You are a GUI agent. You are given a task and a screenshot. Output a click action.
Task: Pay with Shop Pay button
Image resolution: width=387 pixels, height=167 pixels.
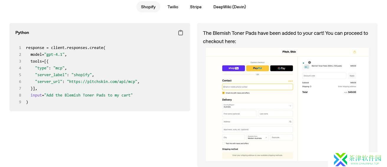233,68
